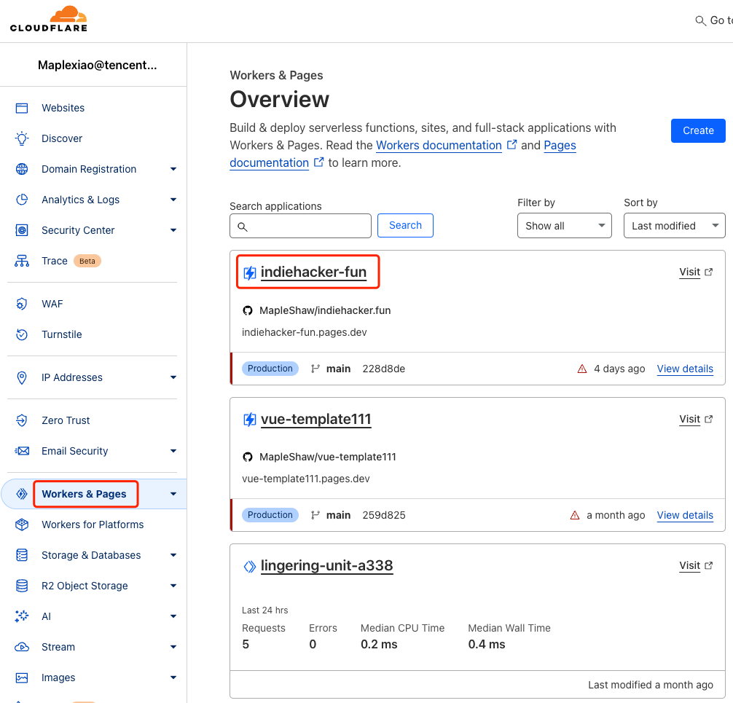Image resolution: width=733 pixels, height=703 pixels.
Task: Select the Websites sidebar icon
Action: coord(20,108)
